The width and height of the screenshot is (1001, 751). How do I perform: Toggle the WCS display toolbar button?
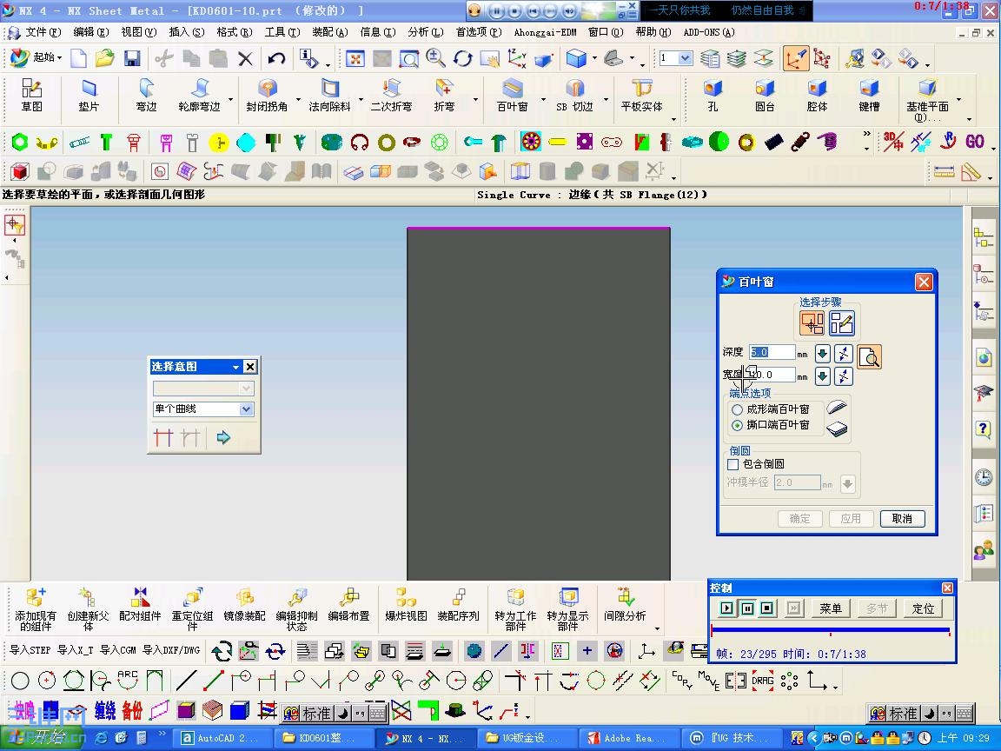click(796, 59)
